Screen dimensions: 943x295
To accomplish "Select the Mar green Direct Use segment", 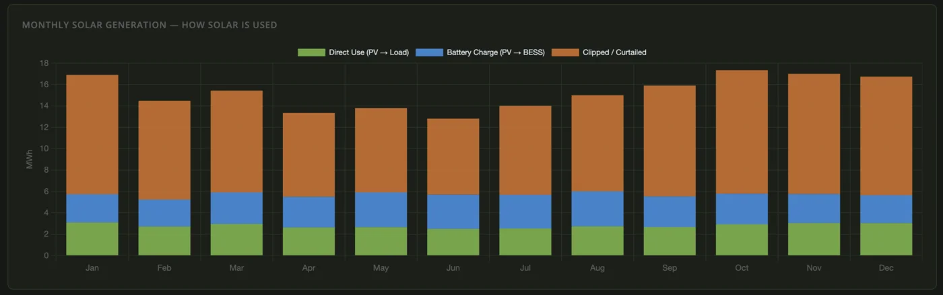I will pos(236,239).
